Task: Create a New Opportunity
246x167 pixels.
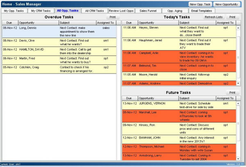Action: click(x=228, y=4)
